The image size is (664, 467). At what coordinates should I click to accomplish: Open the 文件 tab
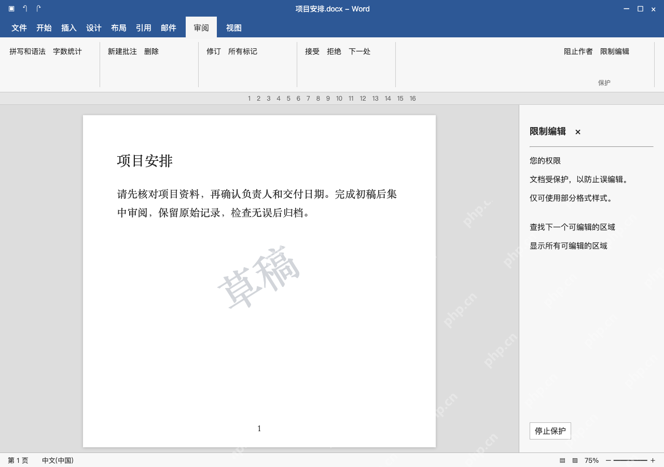pos(19,28)
